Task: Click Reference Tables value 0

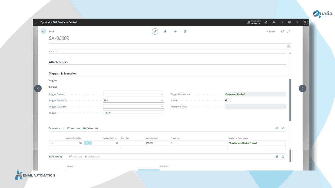Action: (255, 107)
